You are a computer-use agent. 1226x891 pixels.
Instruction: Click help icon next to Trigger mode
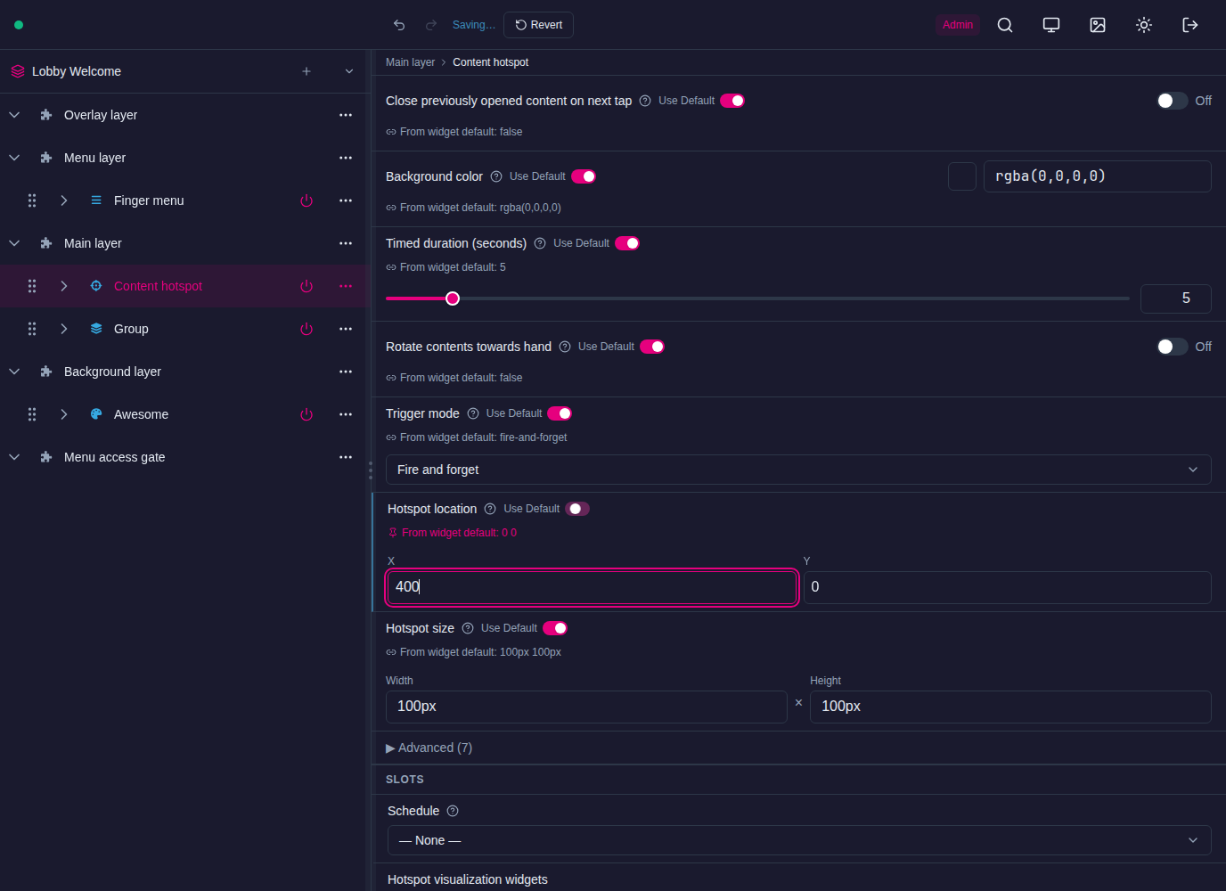473,413
